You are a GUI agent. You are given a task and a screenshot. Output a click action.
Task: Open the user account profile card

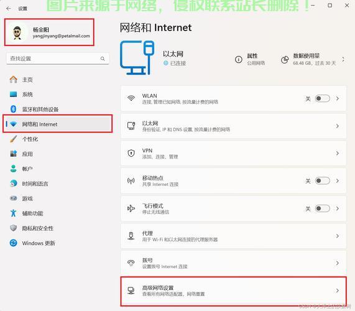49,32
